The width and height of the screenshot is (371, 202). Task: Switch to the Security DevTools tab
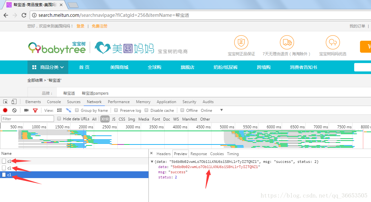tap(189, 102)
